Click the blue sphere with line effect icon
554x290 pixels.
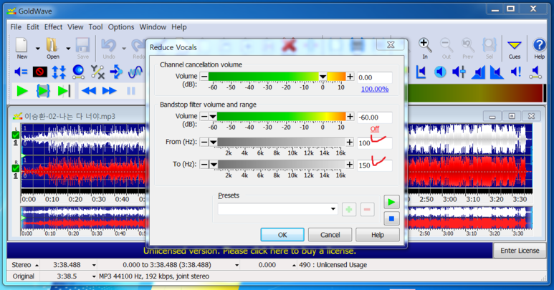pyautogui.click(x=78, y=72)
